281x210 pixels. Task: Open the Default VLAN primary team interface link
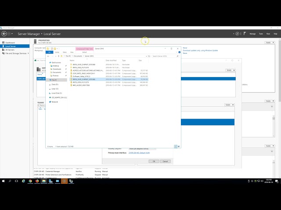click(x=139, y=153)
